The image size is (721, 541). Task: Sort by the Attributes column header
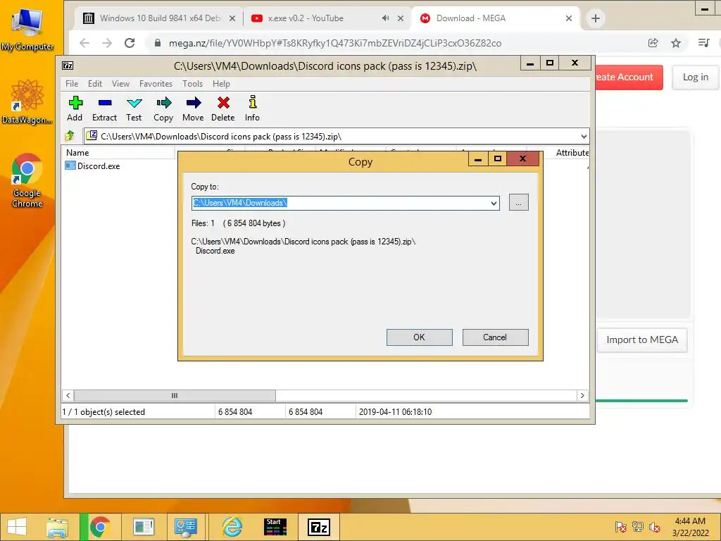click(x=572, y=153)
